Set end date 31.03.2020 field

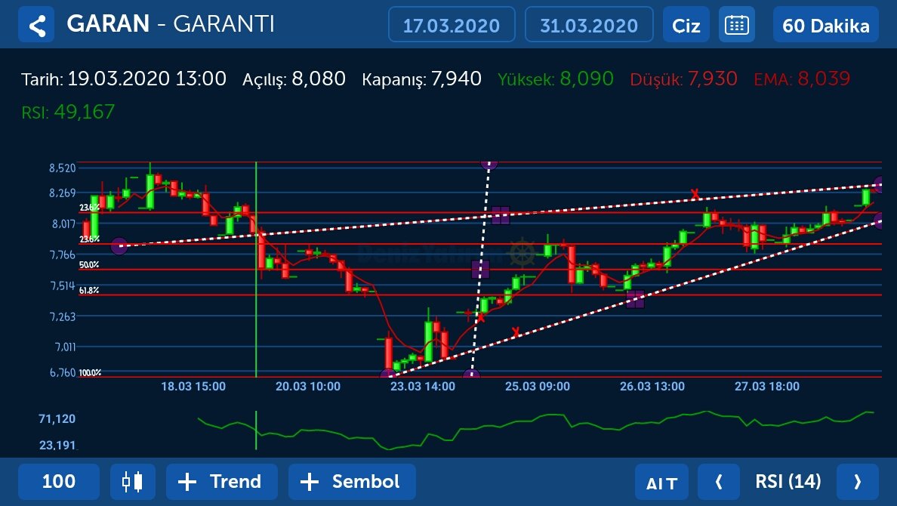pos(589,25)
